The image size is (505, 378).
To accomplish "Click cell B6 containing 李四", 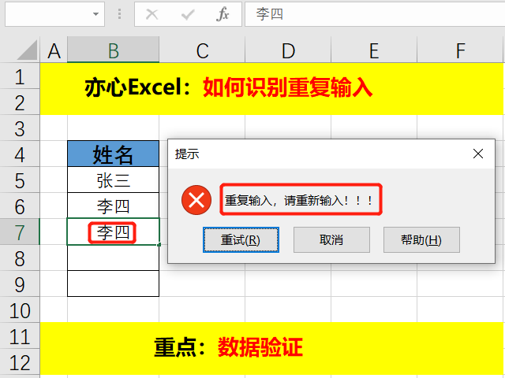I will (114, 206).
